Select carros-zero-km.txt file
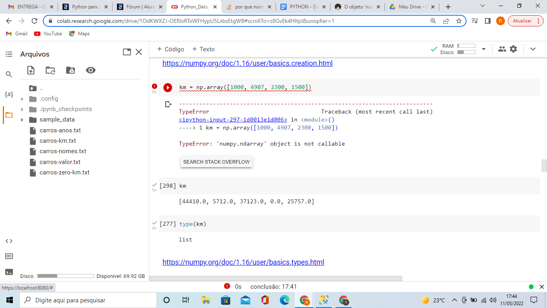 click(64, 172)
